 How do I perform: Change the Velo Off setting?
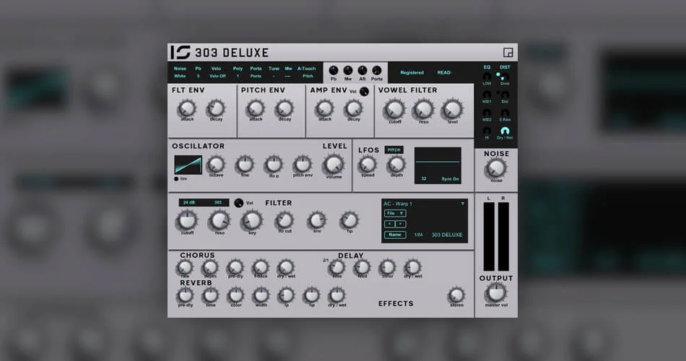[217, 76]
